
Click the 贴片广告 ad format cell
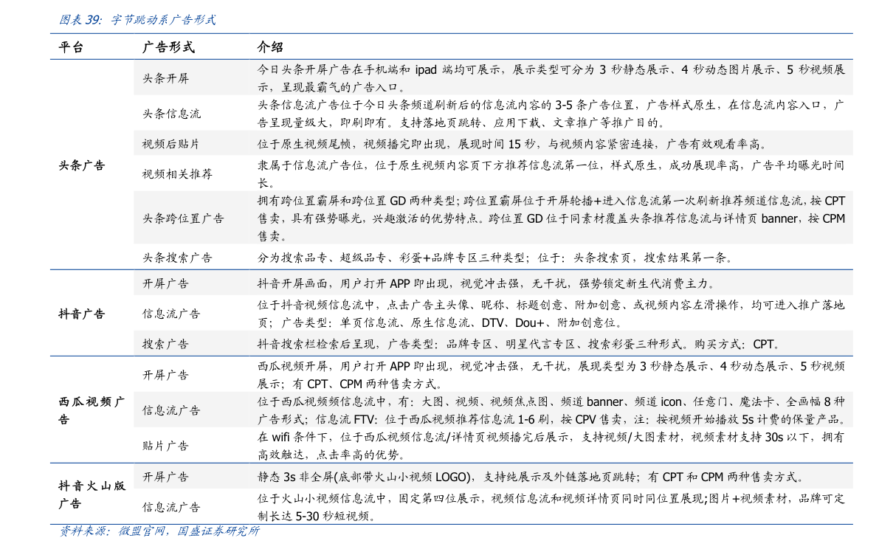tap(165, 446)
